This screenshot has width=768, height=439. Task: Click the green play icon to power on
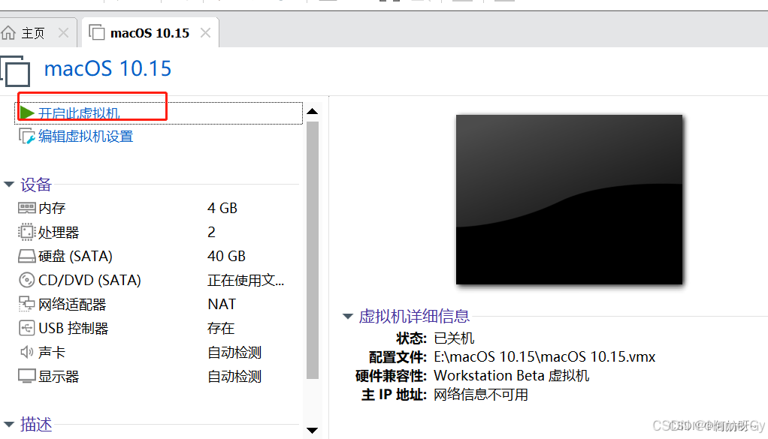pos(27,113)
